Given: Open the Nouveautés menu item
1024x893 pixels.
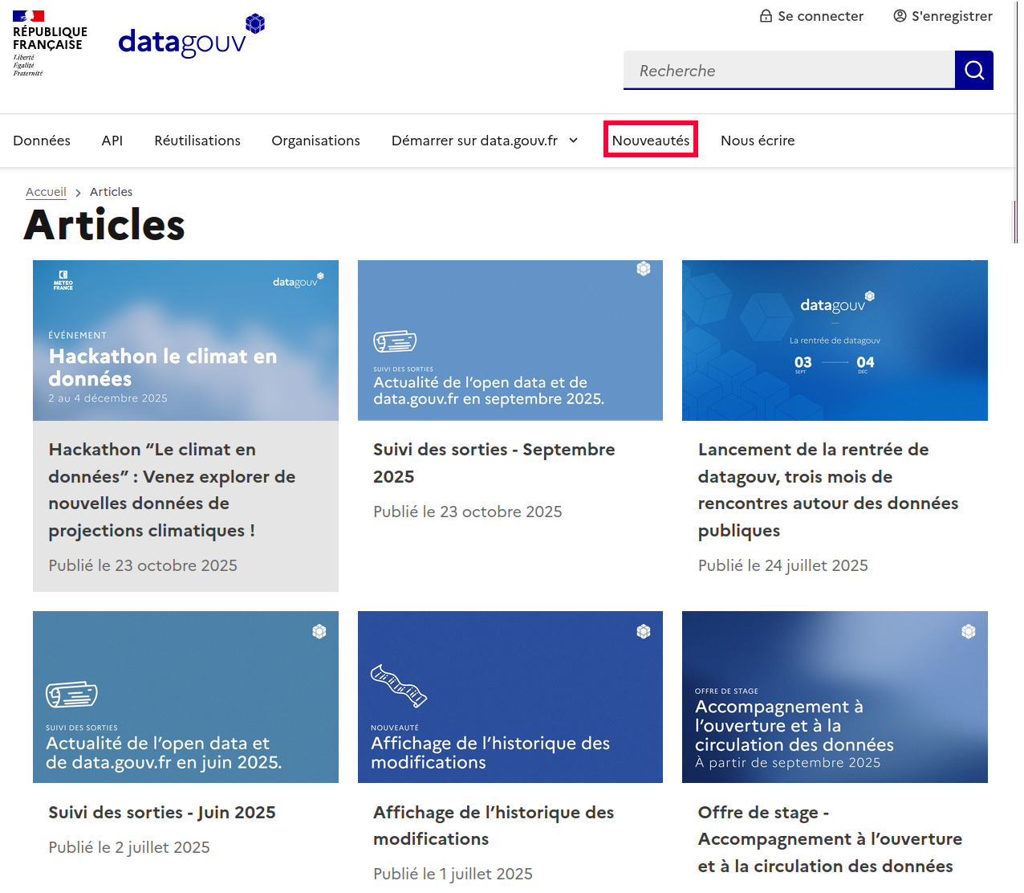Looking at the screenshot, I should pyautogui.click(x=650, y=141).
